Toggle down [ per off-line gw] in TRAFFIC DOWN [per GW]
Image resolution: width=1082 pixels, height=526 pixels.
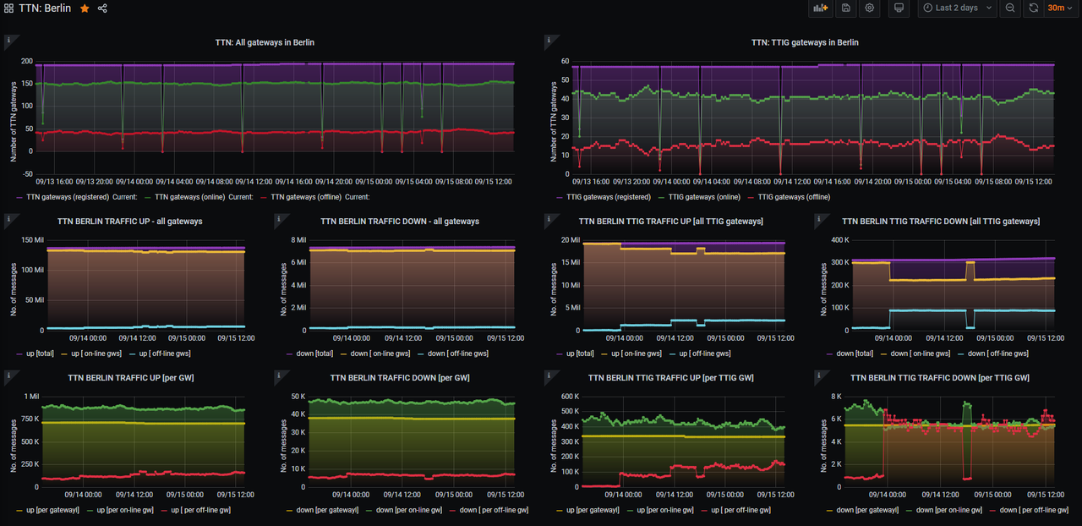[x=493, y=510]
